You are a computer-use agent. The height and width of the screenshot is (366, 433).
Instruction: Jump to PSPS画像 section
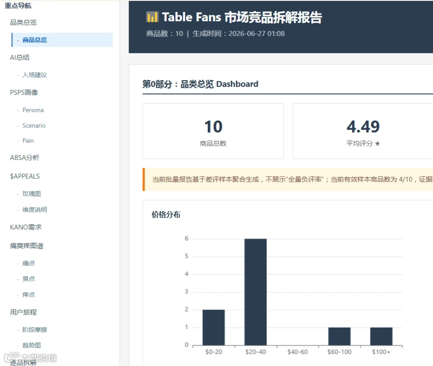tap(24, 92)
